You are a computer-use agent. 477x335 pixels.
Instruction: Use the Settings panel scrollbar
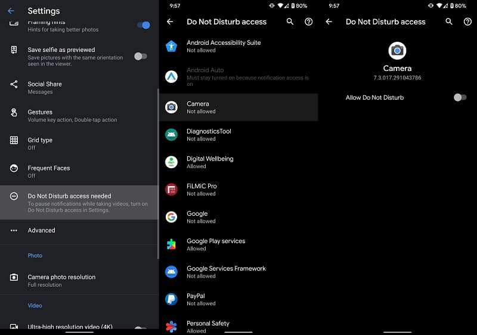coord(158,173)
